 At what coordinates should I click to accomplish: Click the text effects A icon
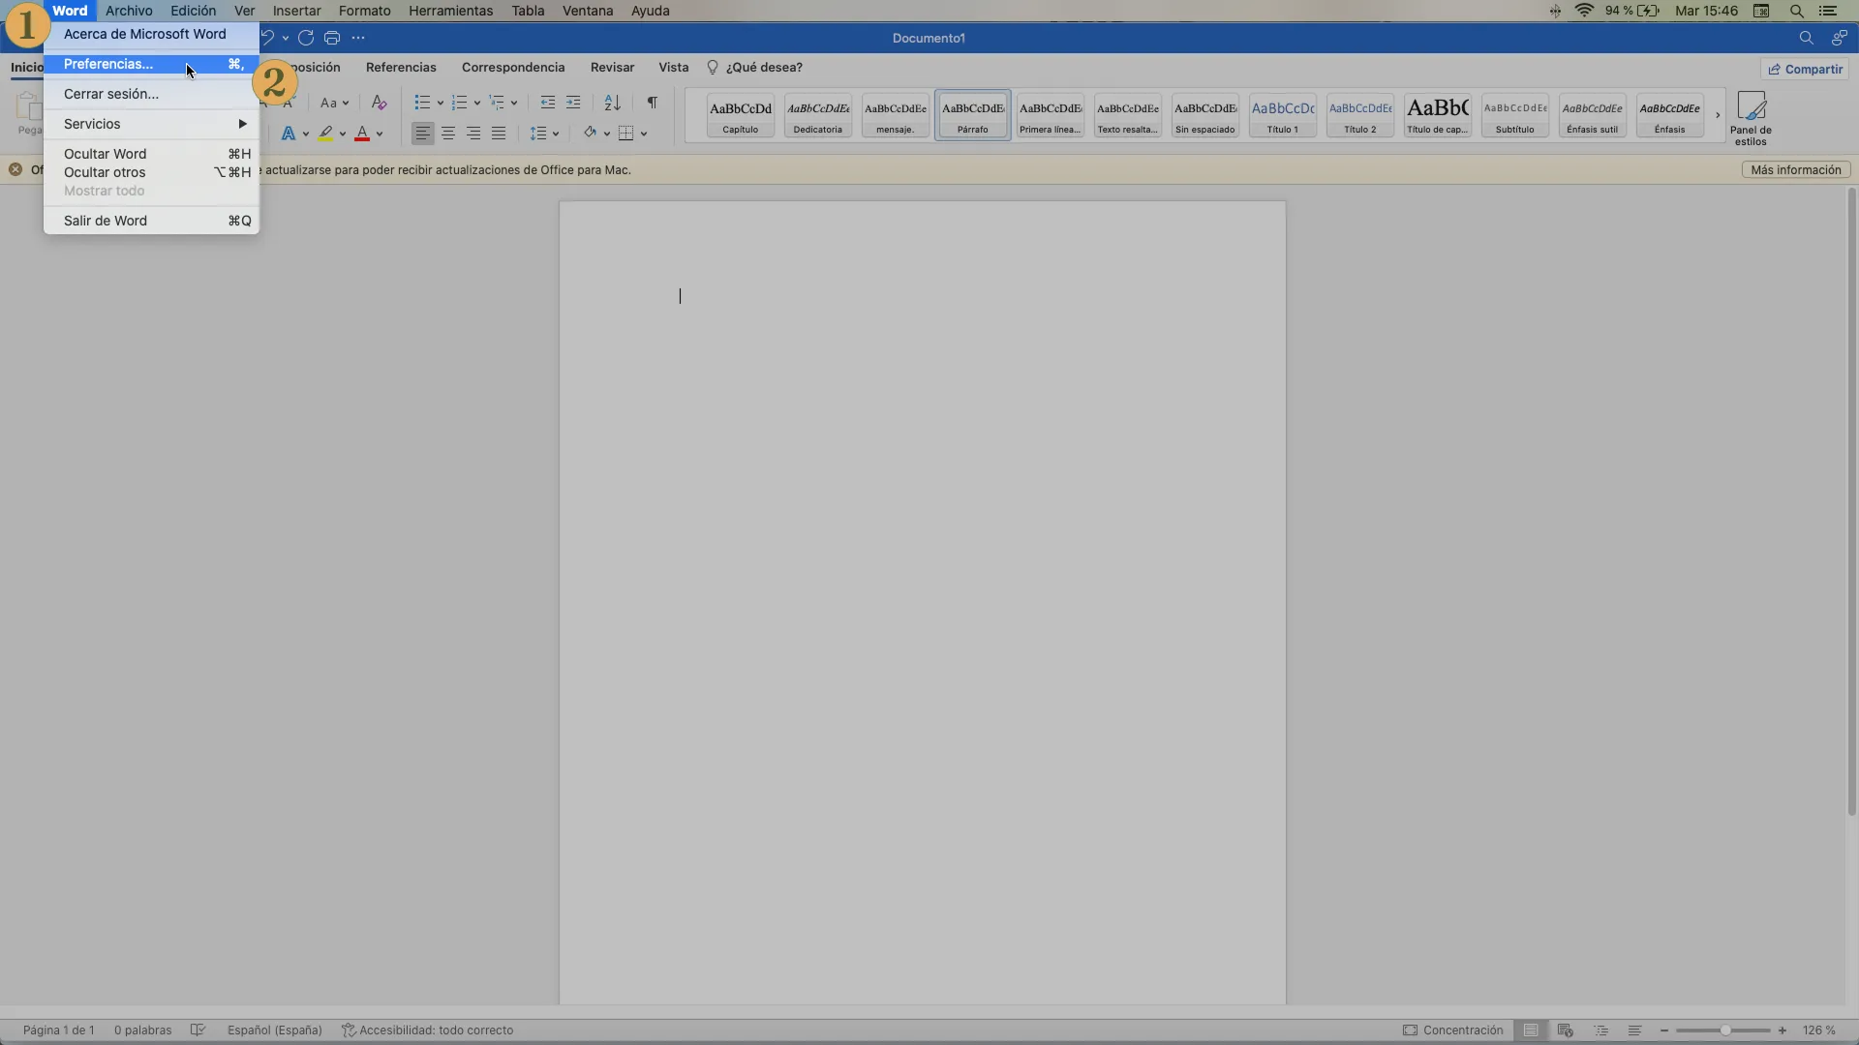[289, 134]
